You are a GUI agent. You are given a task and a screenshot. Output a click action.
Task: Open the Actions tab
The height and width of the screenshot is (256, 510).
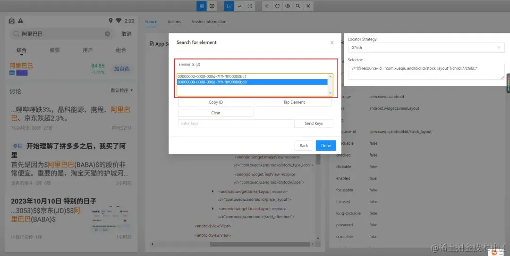[174, 22]
